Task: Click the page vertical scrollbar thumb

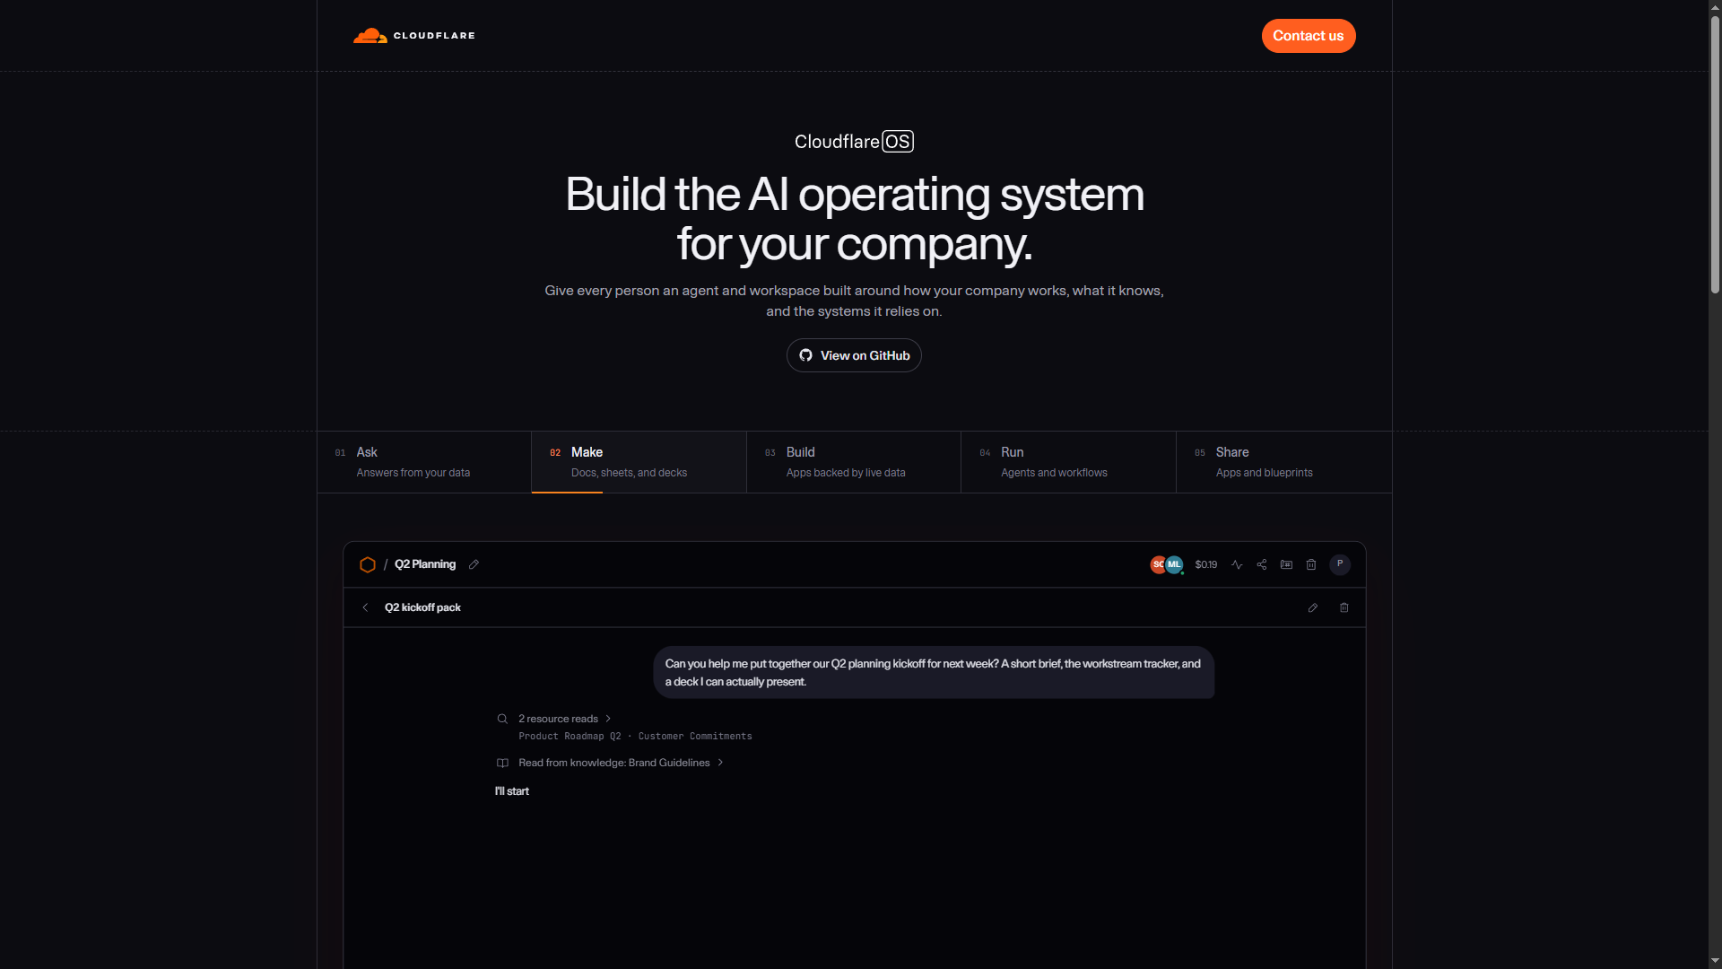Action: [1715, 154]
